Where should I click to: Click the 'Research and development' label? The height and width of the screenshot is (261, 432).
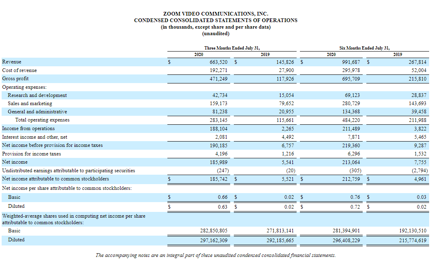pos(37,95)
